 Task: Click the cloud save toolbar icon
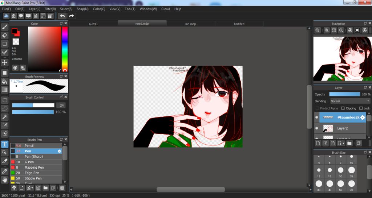(7, 16)
